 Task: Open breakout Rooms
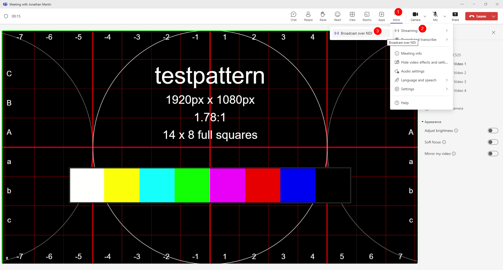click(367, 16)
